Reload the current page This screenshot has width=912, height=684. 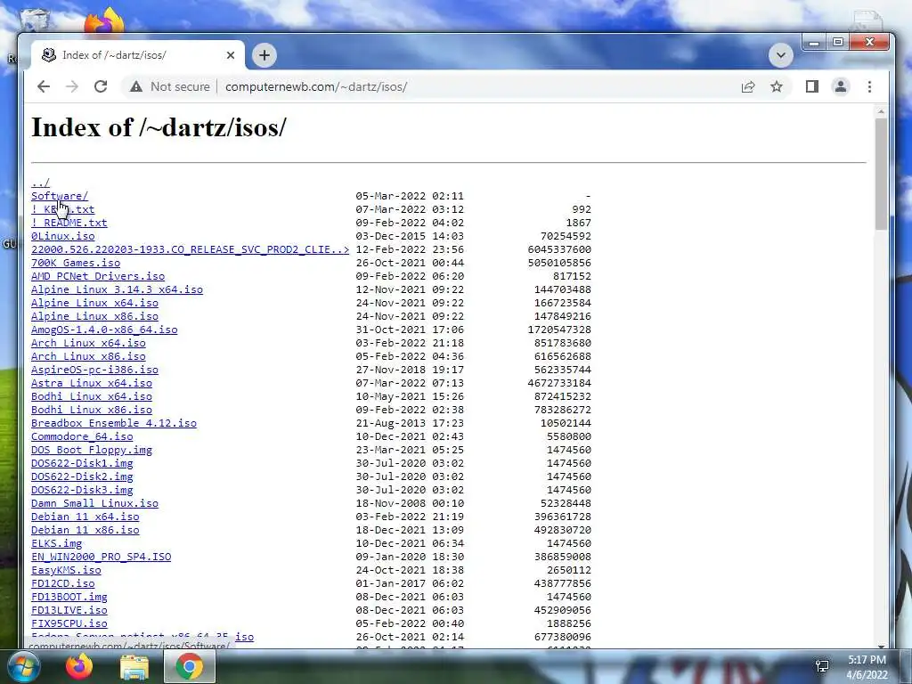point(101,86)
